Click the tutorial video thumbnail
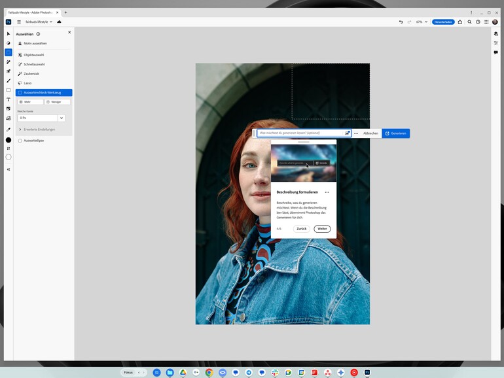Viewport: 504px width, 378px height. tap(304, 163)
